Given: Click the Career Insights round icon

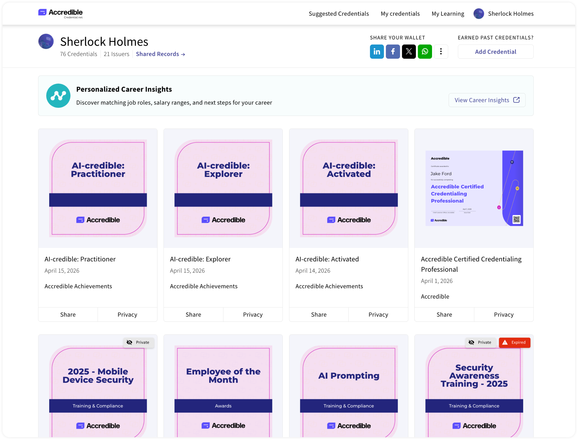Looking at the screenshot, I should [58, 96].
